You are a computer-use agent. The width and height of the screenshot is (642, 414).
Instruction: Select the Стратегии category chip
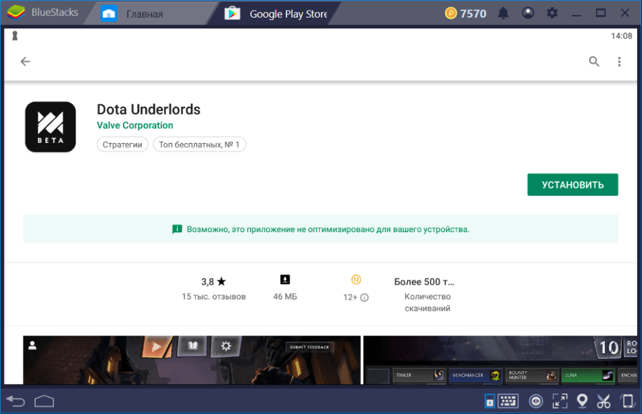click(123, 145)
